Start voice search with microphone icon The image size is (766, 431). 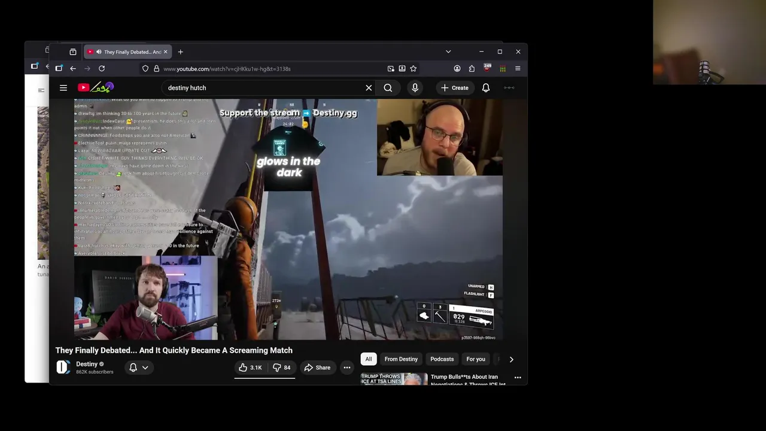point(415,88)
